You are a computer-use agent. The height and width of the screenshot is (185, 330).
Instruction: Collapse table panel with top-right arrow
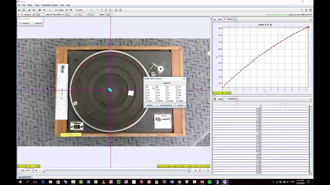[x=311, y=99]
